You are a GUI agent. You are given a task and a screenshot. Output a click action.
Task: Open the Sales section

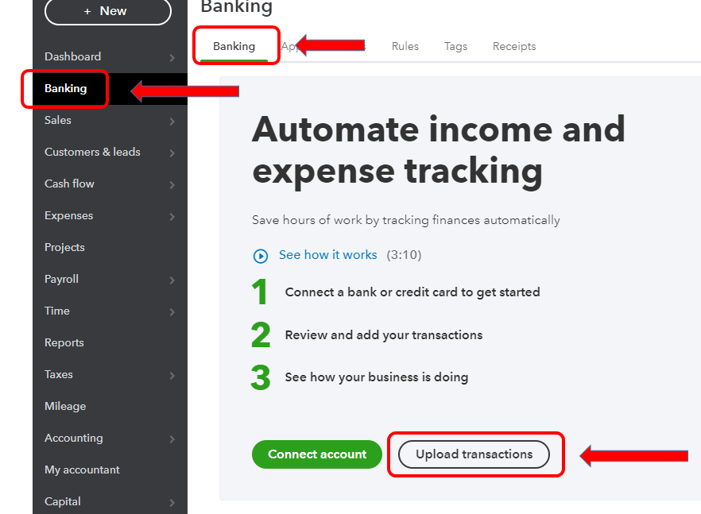click(x=57, y=120)
